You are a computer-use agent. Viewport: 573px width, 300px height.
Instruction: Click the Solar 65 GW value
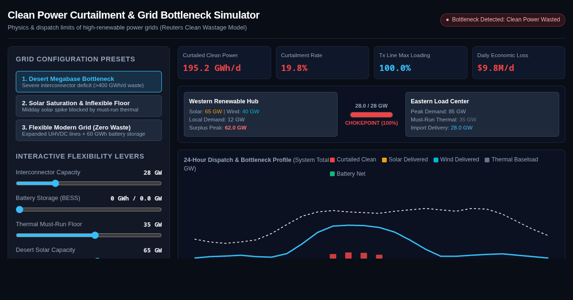pos(213,111)
